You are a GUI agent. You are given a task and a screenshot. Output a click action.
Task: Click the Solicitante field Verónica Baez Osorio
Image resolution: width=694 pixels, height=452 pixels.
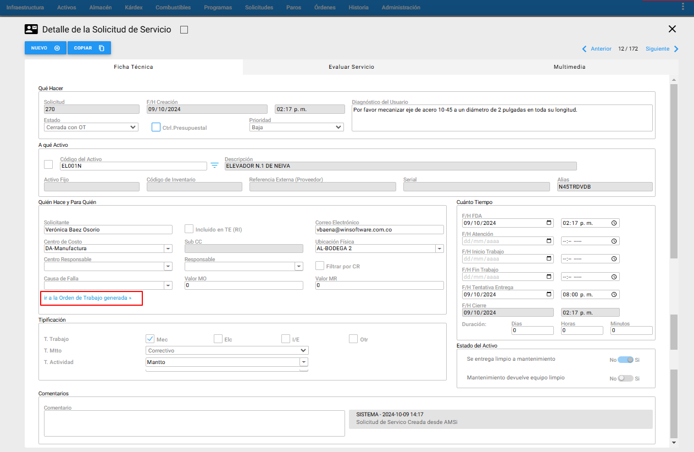pyautogui.click(x=108, y=230)
